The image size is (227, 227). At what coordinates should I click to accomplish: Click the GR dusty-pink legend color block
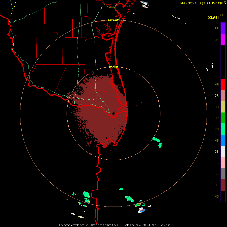point(223,96)
